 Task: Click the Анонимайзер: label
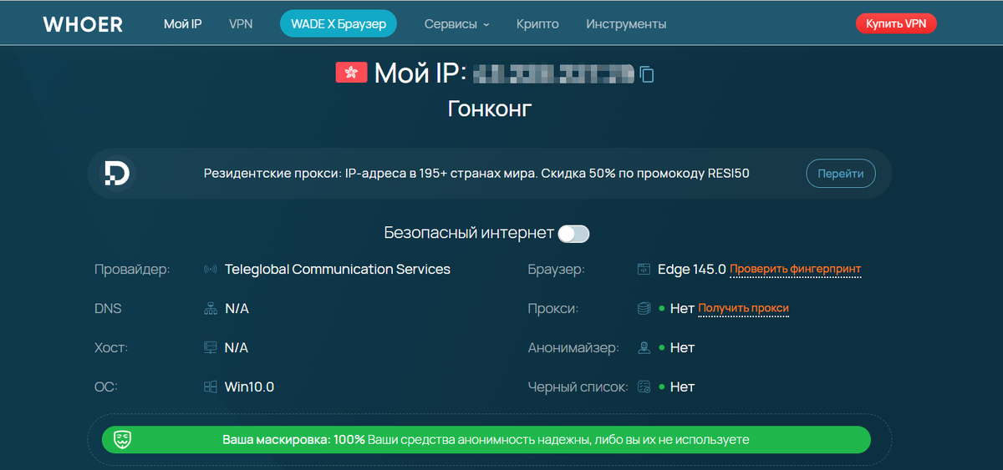(573, 347)
